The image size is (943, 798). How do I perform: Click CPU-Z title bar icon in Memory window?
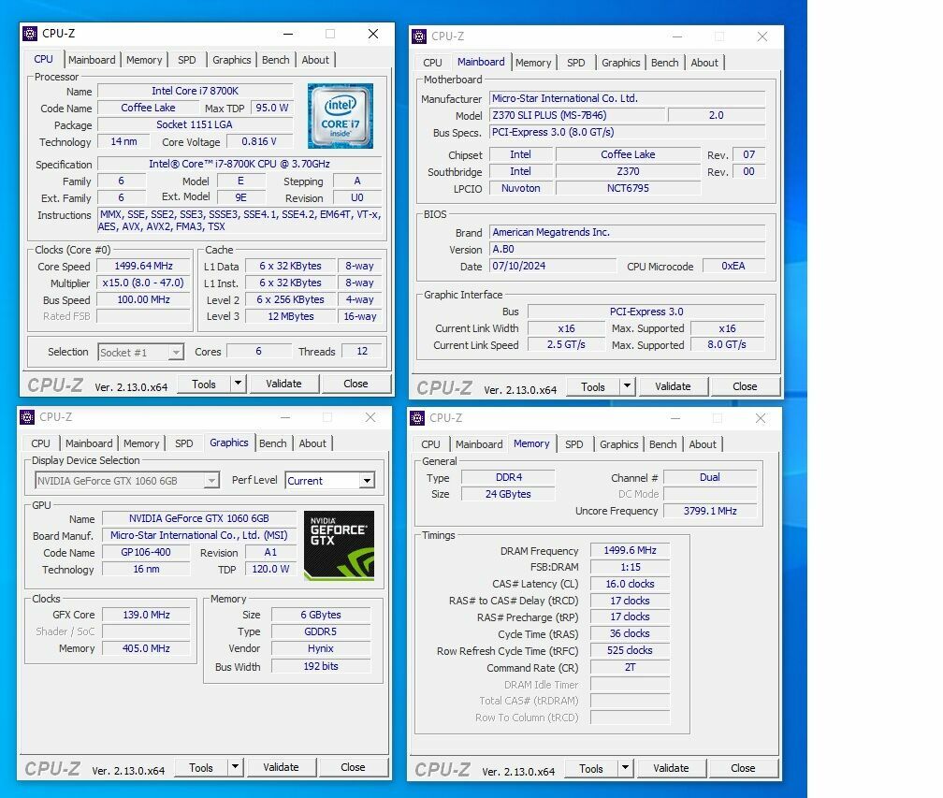coord(419,418)
